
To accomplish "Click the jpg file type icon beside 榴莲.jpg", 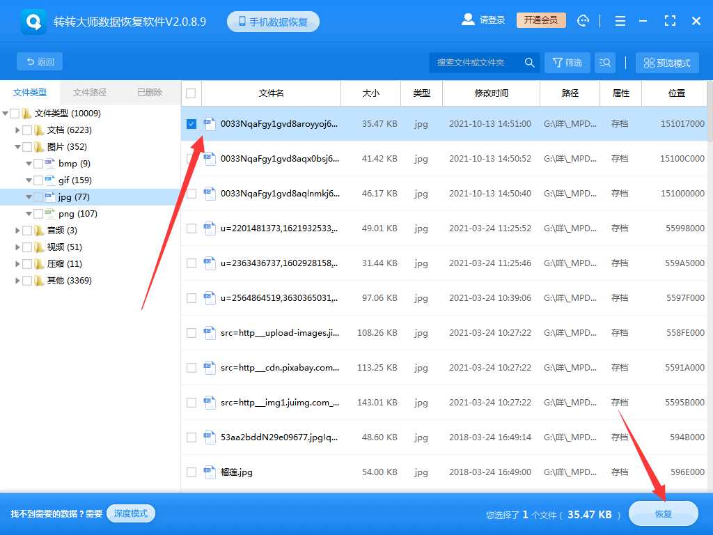I will [x=210, y=472].
